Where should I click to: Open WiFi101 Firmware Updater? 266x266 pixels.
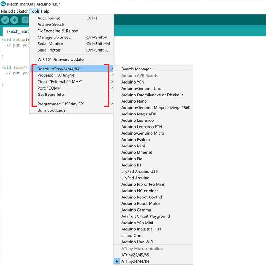[71, 59]
